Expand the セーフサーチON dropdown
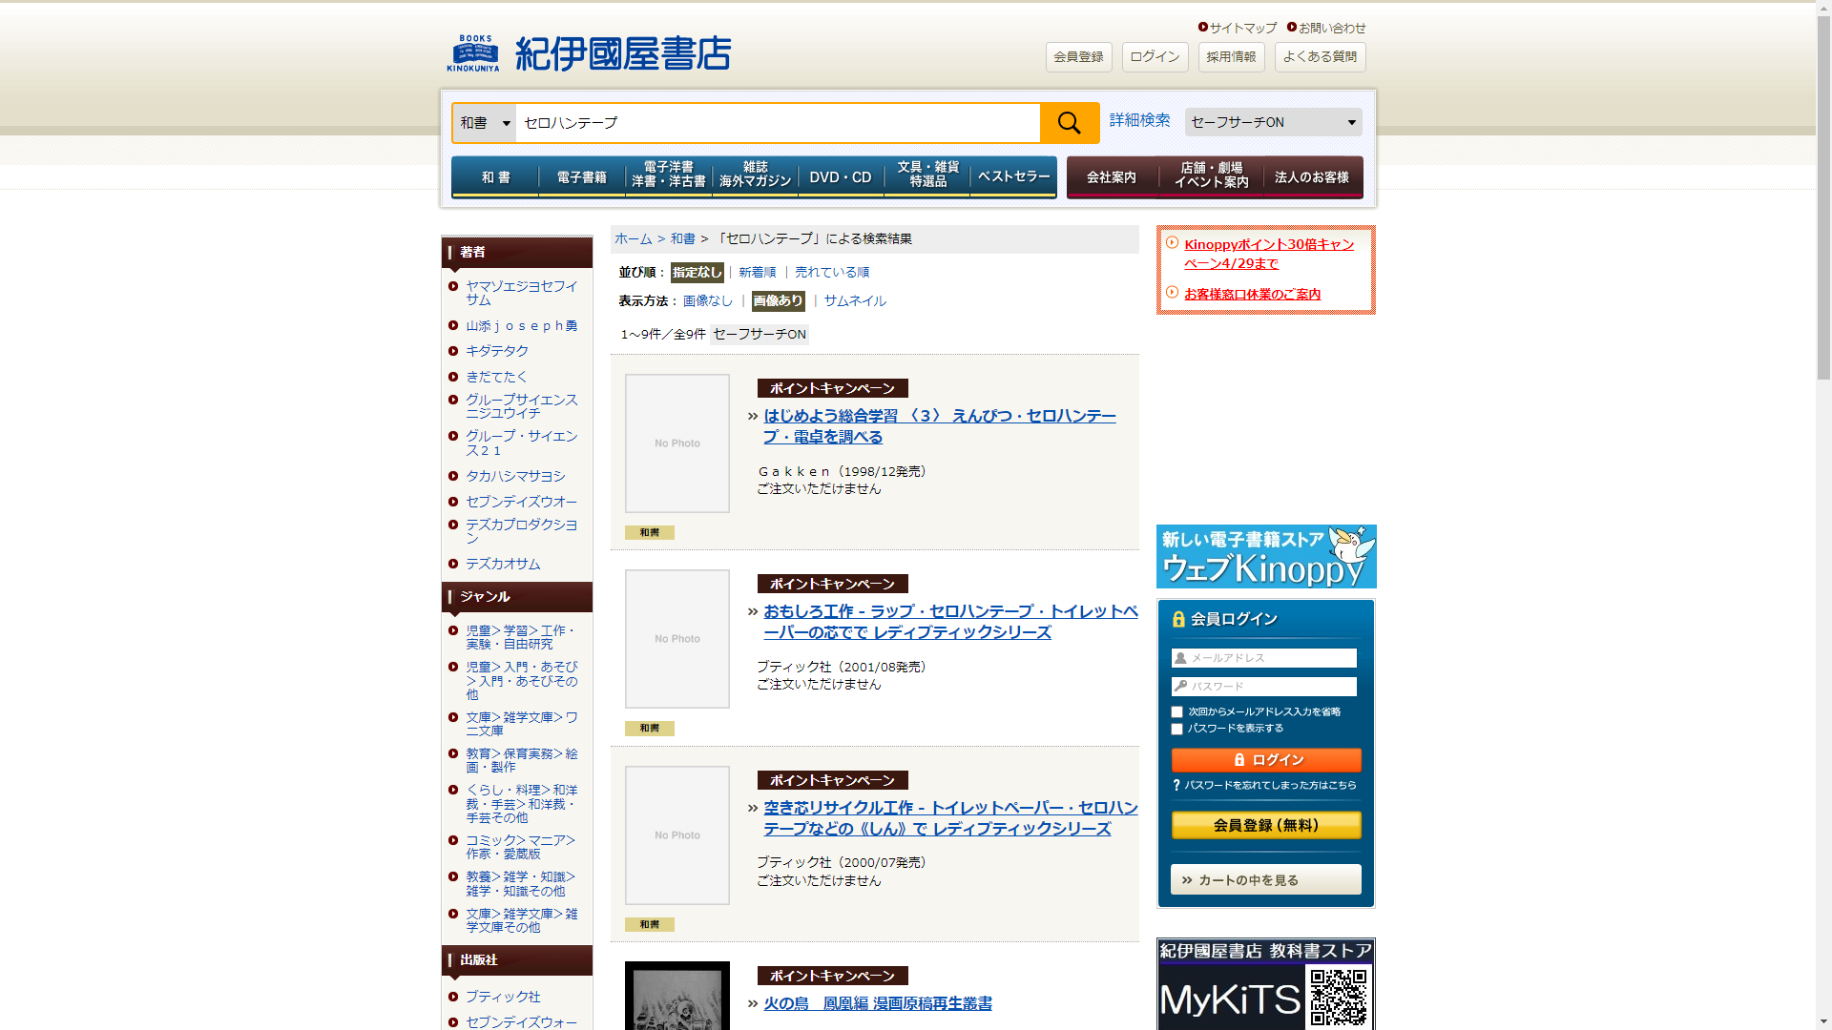Screen dimensions: 1832x1030 (1272, 122)
